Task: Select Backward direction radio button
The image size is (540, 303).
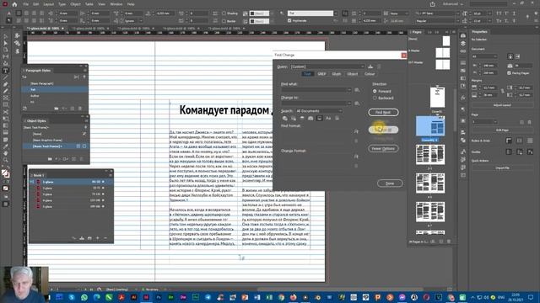Action: (375, 98)
